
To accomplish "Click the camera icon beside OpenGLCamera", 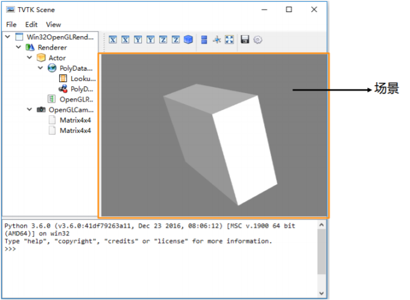I will click(x=41, y=110).
